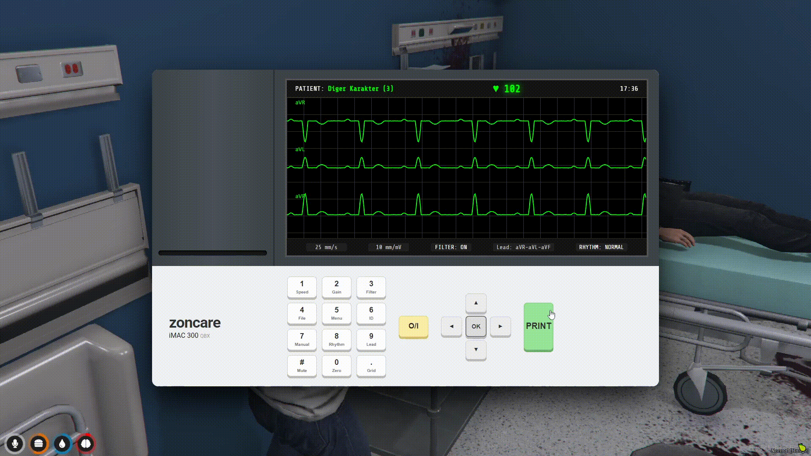Click the left arrow key beside OK
The image size is (811, 456).
click(451, 326)
